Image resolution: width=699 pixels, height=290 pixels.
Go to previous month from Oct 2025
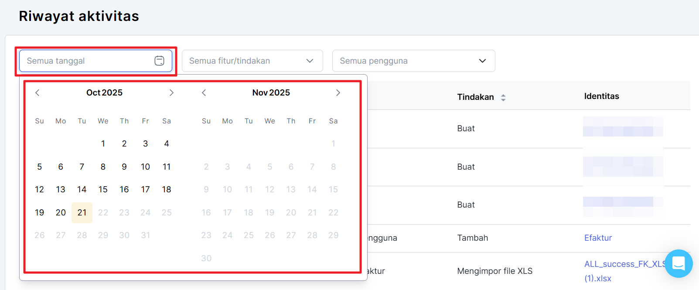coord(38,93)
